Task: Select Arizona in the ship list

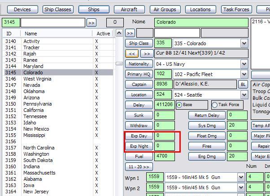Action: click(x=58, y=98)
